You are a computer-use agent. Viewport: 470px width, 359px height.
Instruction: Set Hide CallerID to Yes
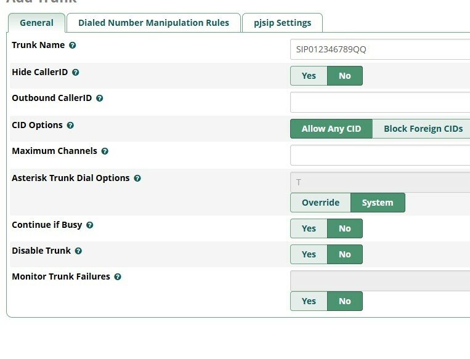tap(309, 76)
